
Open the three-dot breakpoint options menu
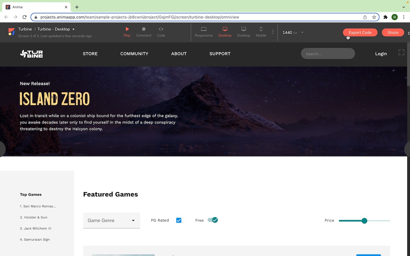pos(273,32)
